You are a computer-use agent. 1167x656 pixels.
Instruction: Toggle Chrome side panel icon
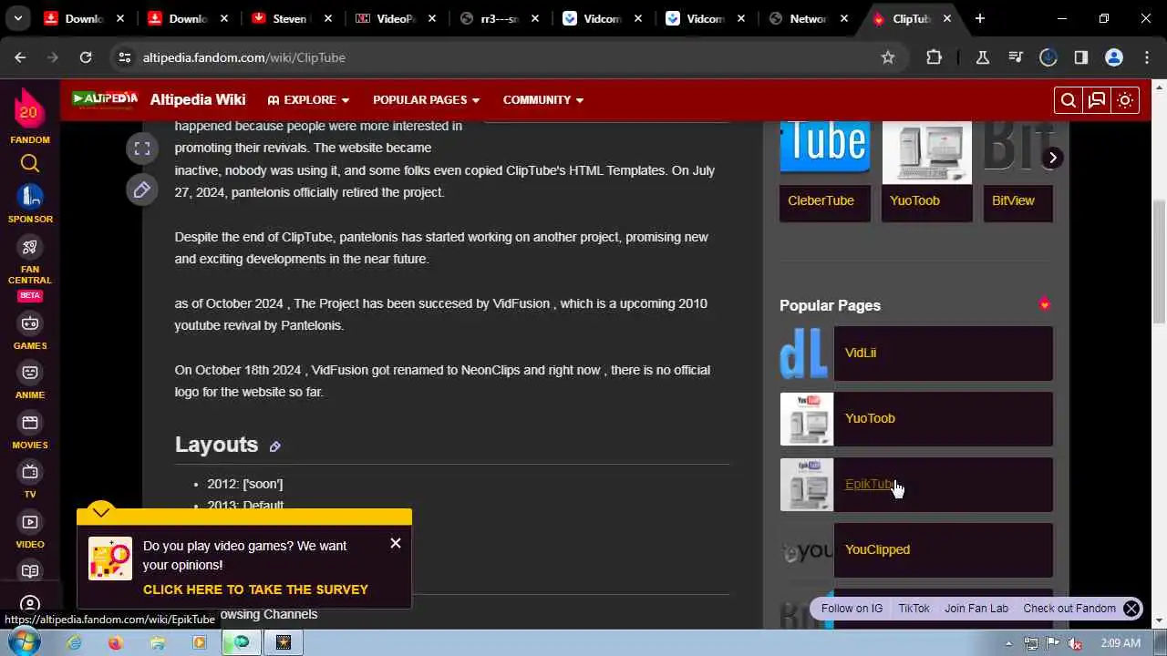tap(1081, 57)
